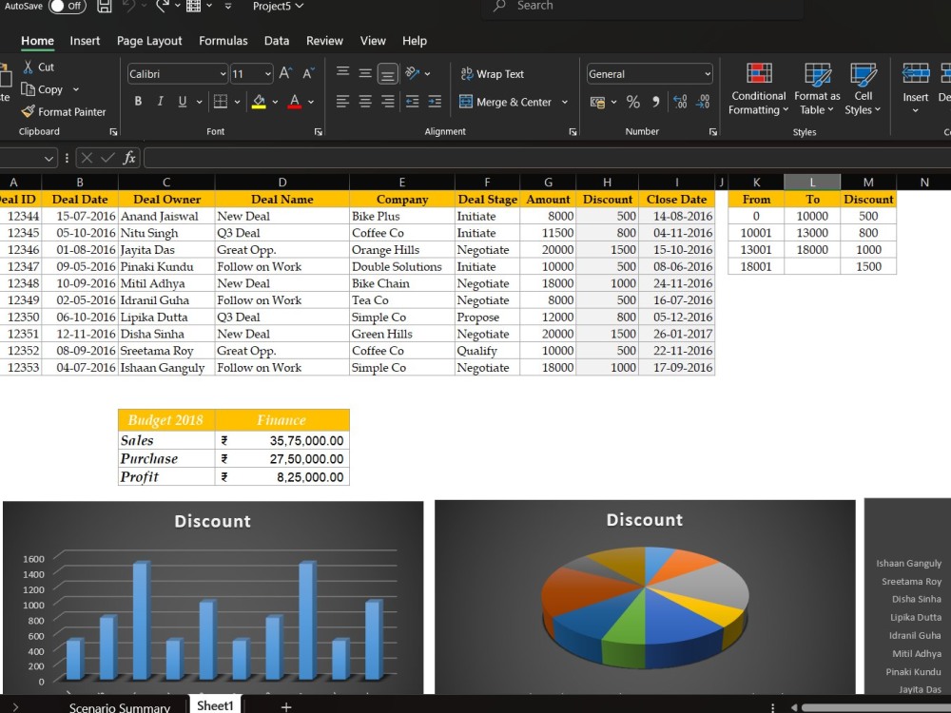This screenshot has width=951, height=713.
Task: Open the font size 11 dropdown
Action: tap(268, 74)
